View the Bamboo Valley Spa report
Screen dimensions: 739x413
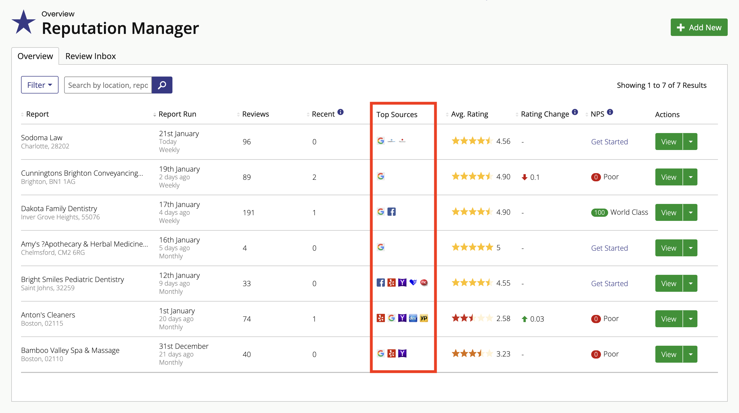pyautogui.click(x=669, y=354)
